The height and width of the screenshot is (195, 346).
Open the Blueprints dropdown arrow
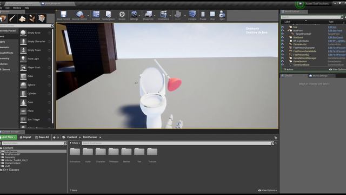(x=155, y=16)
